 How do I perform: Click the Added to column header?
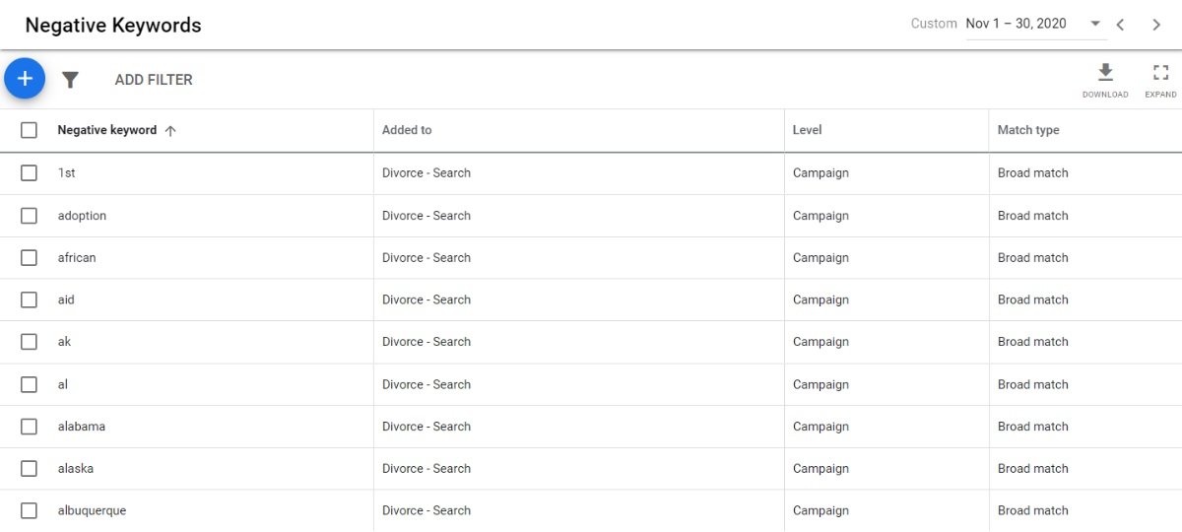[407, 130]
